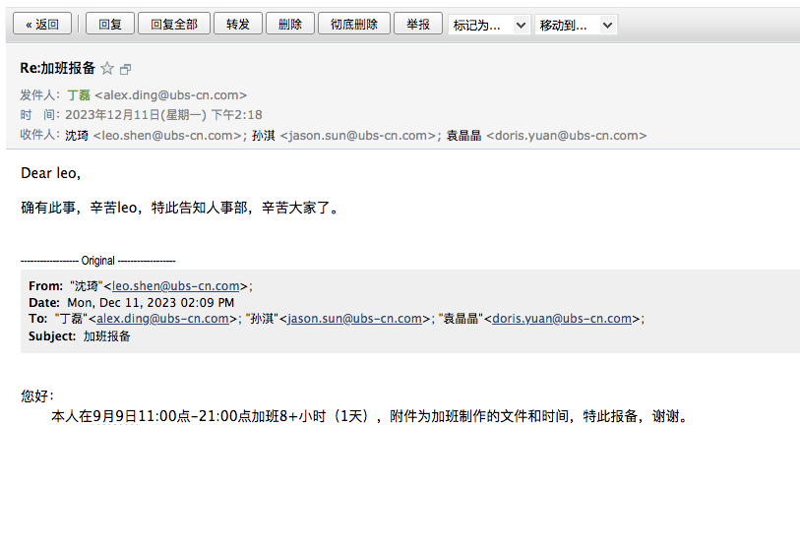Screen dimensions: 800x546
Task: Open alex.ding@ubs-cn.com link in quoted To
Action: tap(162, 319)
